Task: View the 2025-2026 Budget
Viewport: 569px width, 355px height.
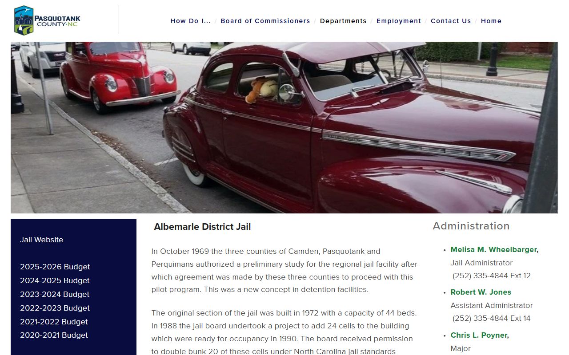Action: [55, 267]
